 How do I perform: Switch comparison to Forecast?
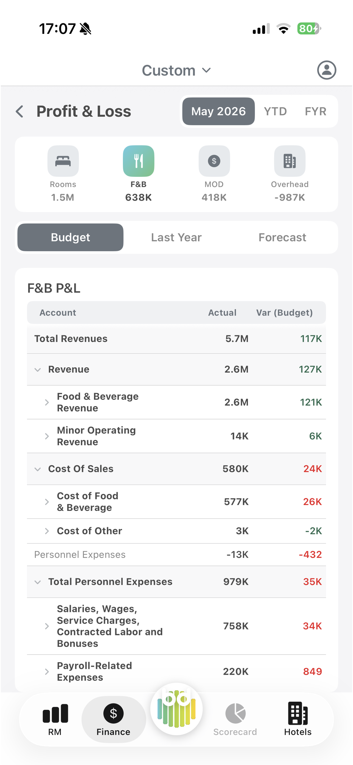point(282,237)
